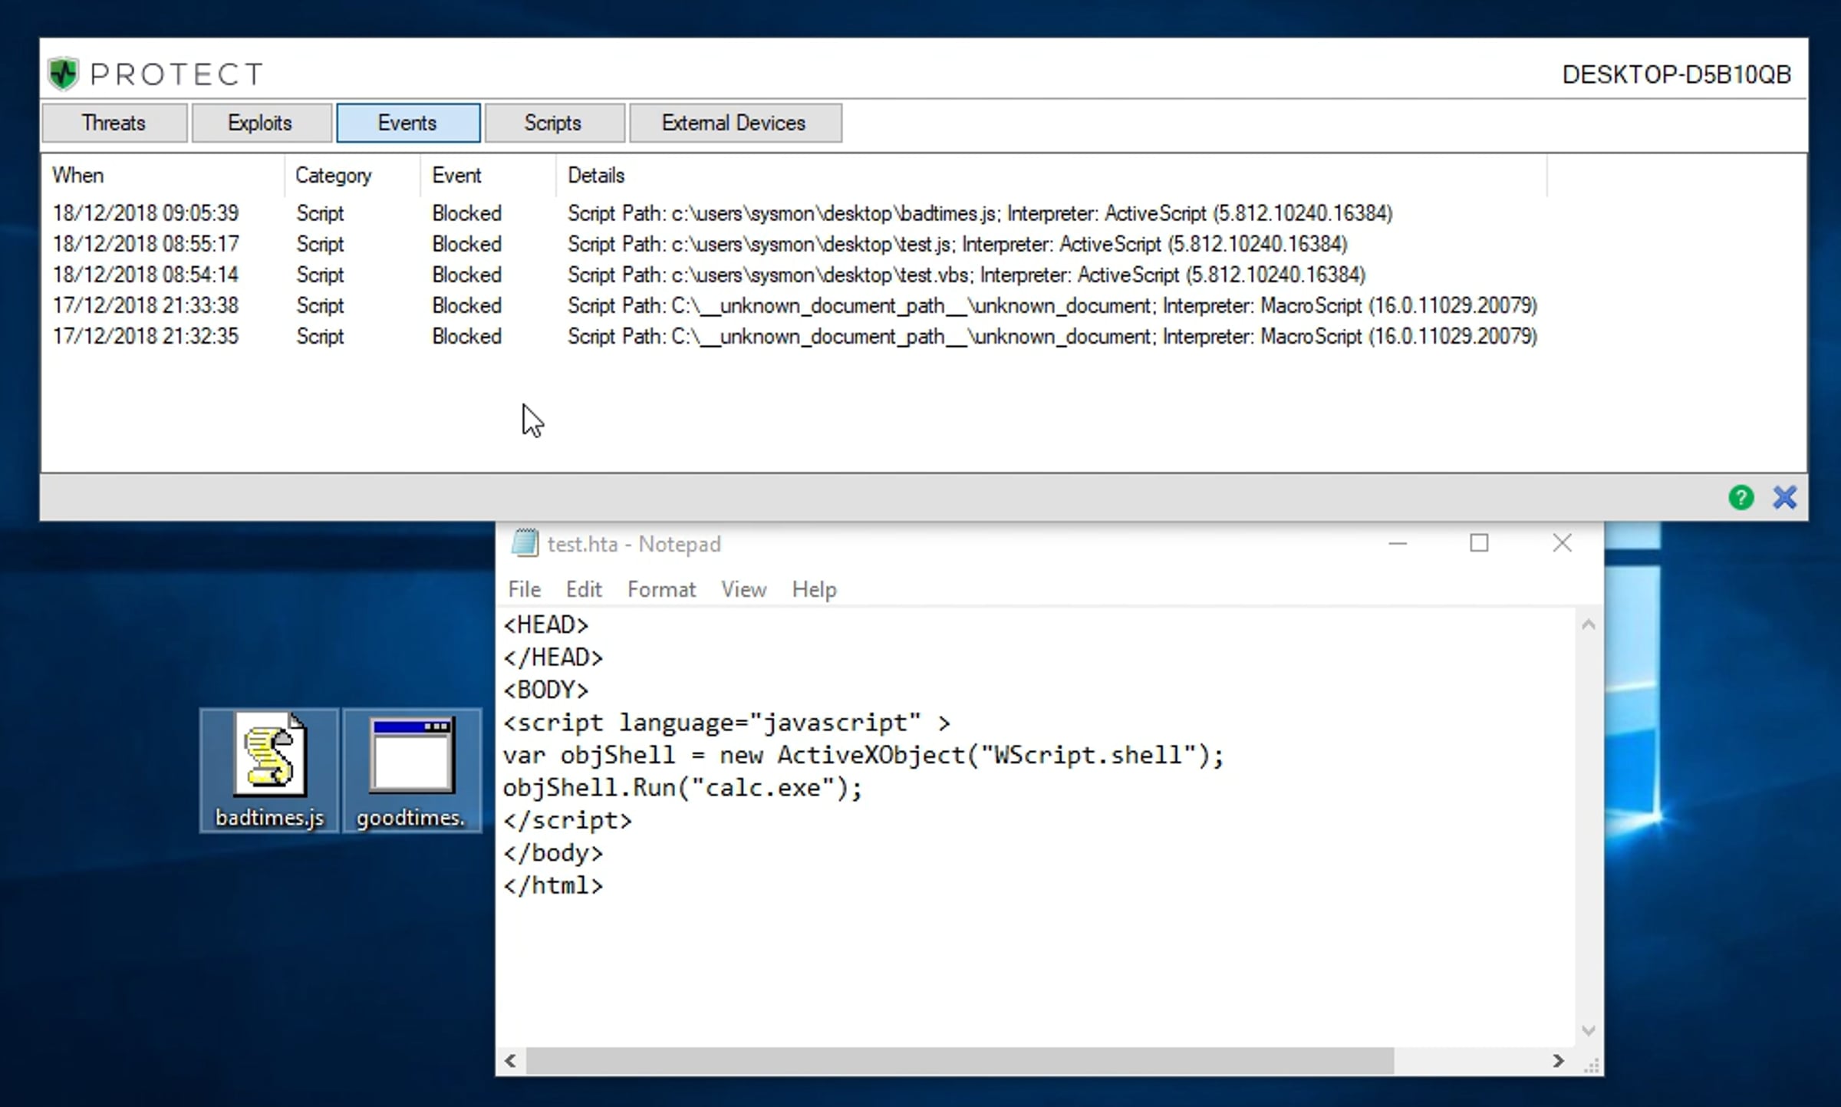
Task: Select the badtimes.js desktop icon
Action: [x=269, y=769]
